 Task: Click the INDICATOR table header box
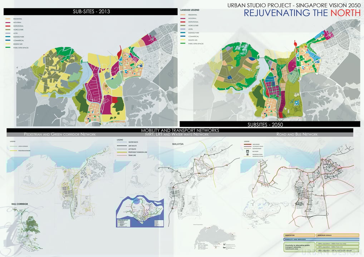click(x=299, y=235)
